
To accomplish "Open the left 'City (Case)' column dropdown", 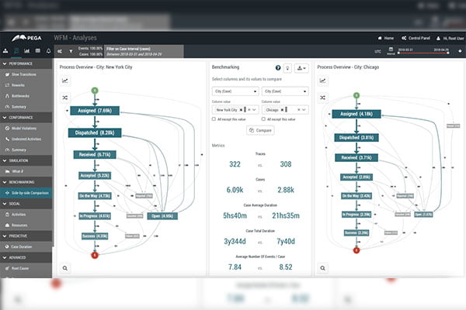I will [x=234, y=91].
